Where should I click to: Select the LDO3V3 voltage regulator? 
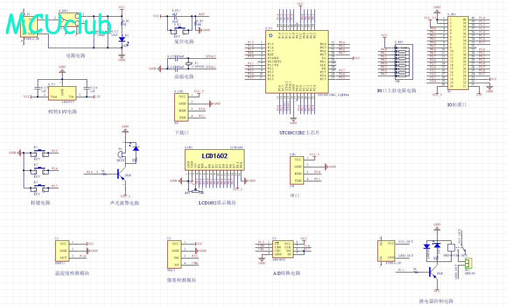point(62,93)
